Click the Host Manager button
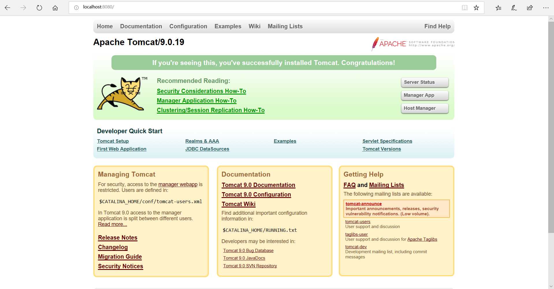This screenshot has width=554, height=289. [x=425, y=108]
